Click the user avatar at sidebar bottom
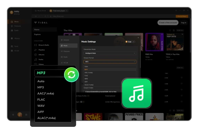The width and height of the screenshot is (199, 131). point(20,115)
